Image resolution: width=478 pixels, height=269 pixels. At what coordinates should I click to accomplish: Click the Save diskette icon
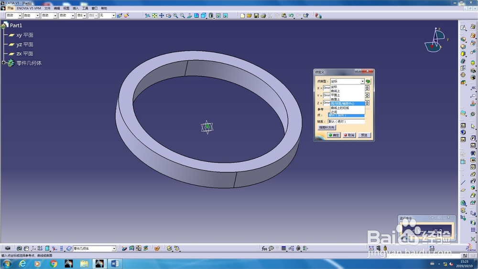coord(256,16)
